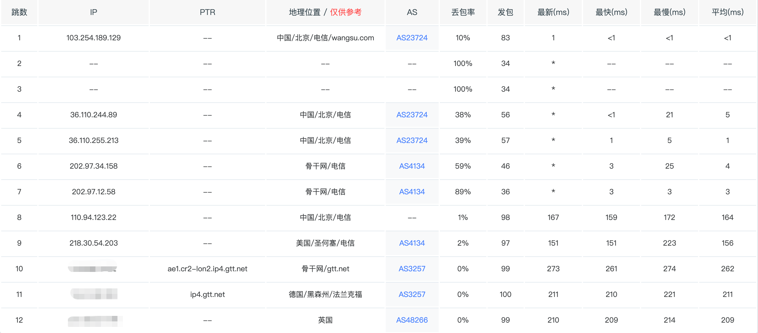Click the 最慢(ms) column header
Image resolution: width=758 pixels, height=333 pixels.
click(669, 12)
